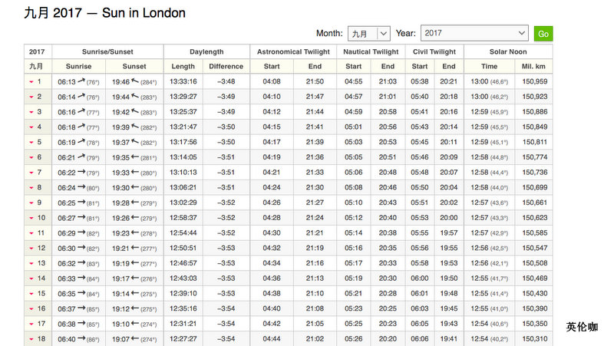Click the sunrise arrow icon for 06:30
Viewport: 614px width, 346px height.
(81, 249)
